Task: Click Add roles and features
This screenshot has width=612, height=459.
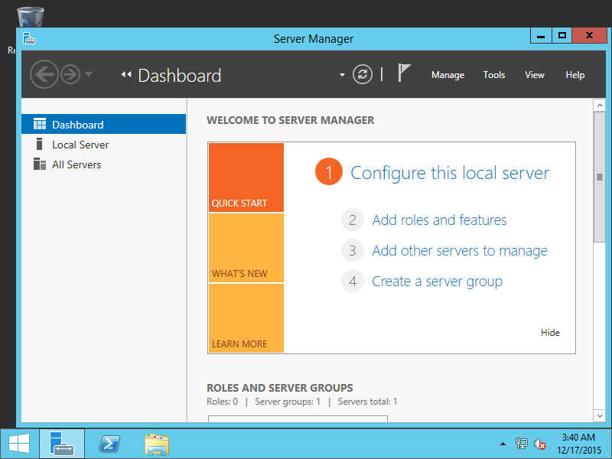Action: coord(439,220)
